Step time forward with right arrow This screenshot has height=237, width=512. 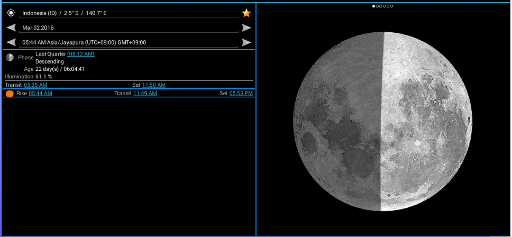coord(246,42)
